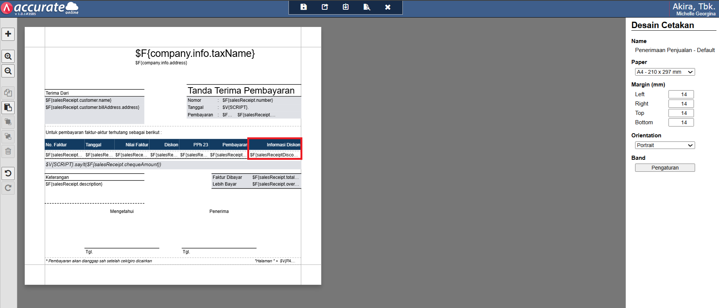The height and width of the screenshot is (308, 719).
Task: Focus the Top margin field
Action: tap(681, 113)
